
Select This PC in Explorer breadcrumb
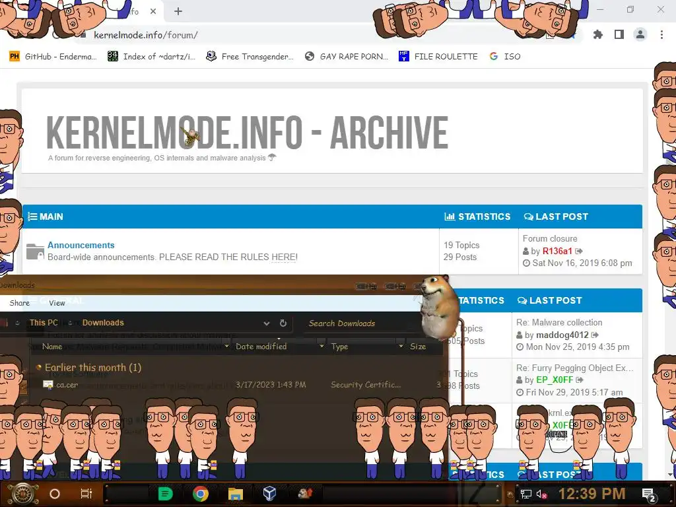tap(44, 322)
